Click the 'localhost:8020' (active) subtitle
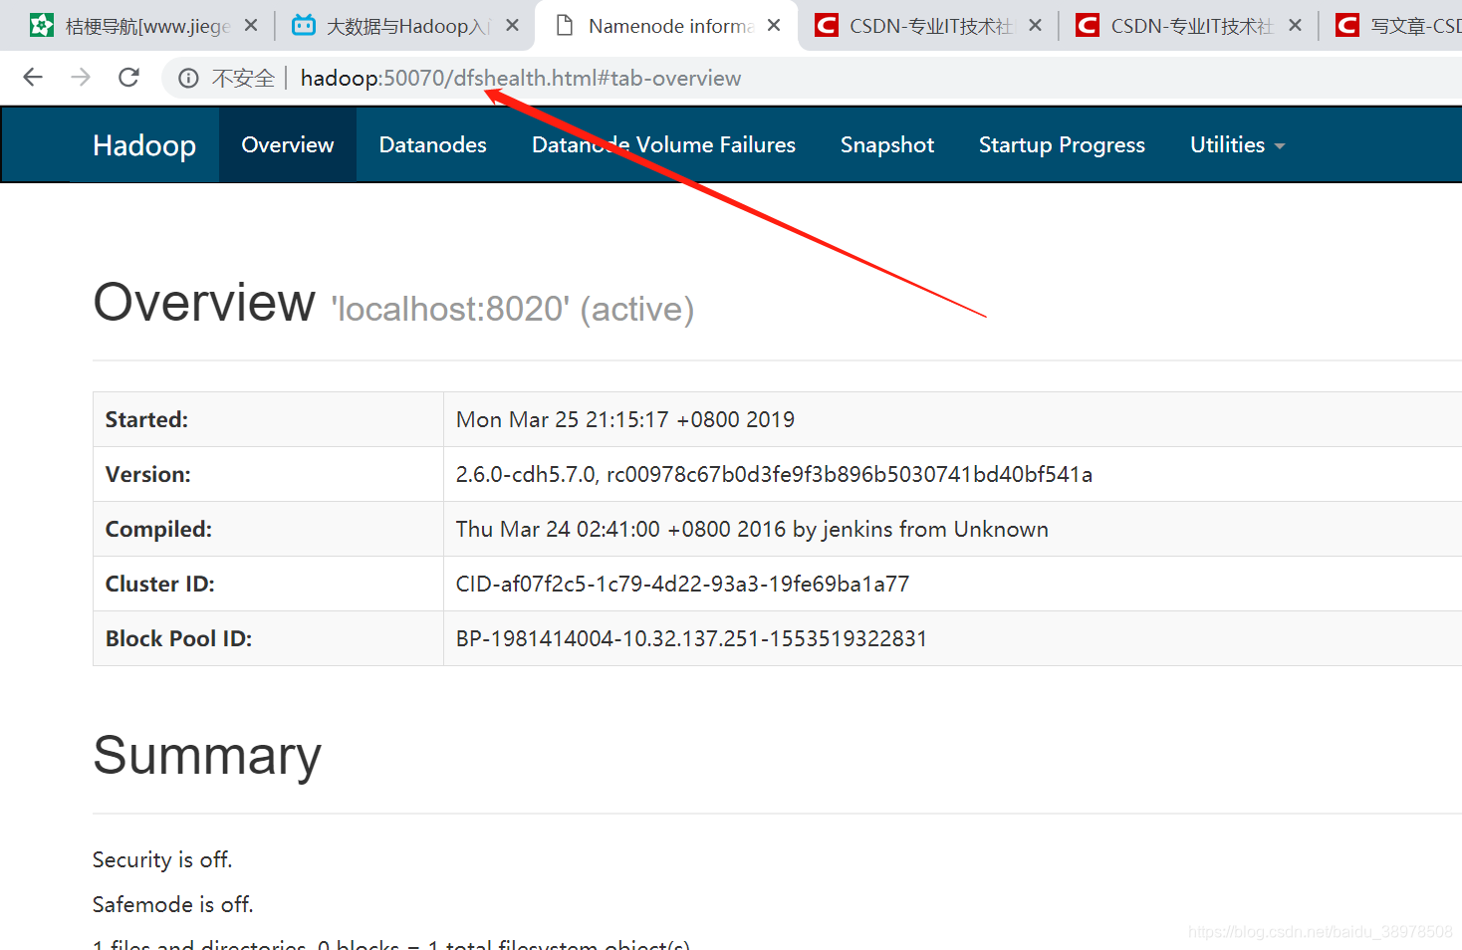The width and height of the screenshot is (1462, 950). point(512,309)
